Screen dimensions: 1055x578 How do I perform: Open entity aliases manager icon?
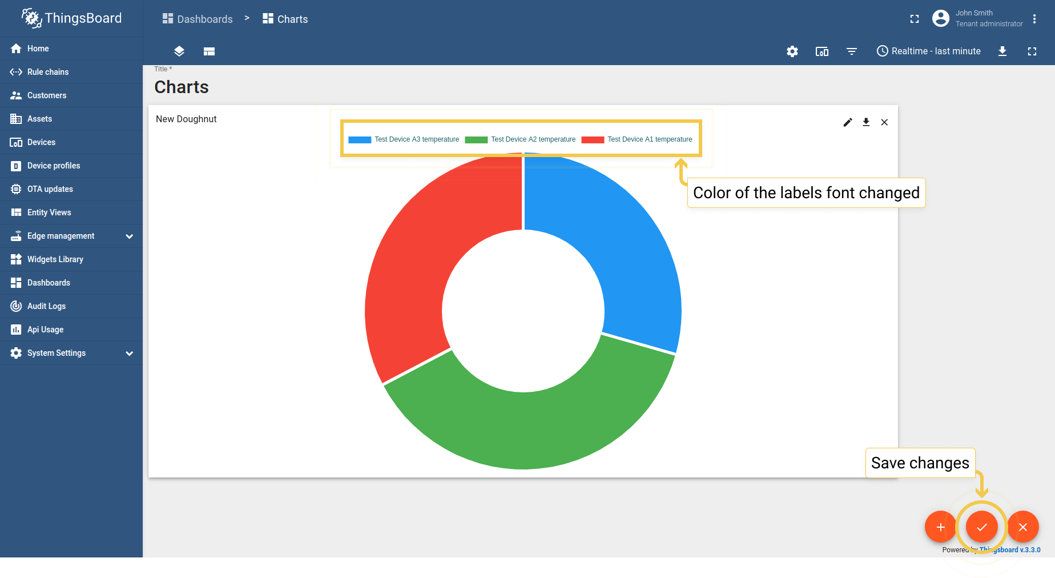click(822, 51)
